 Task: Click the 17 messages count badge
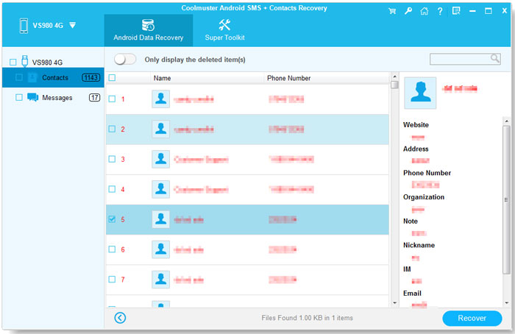(95, 98)
